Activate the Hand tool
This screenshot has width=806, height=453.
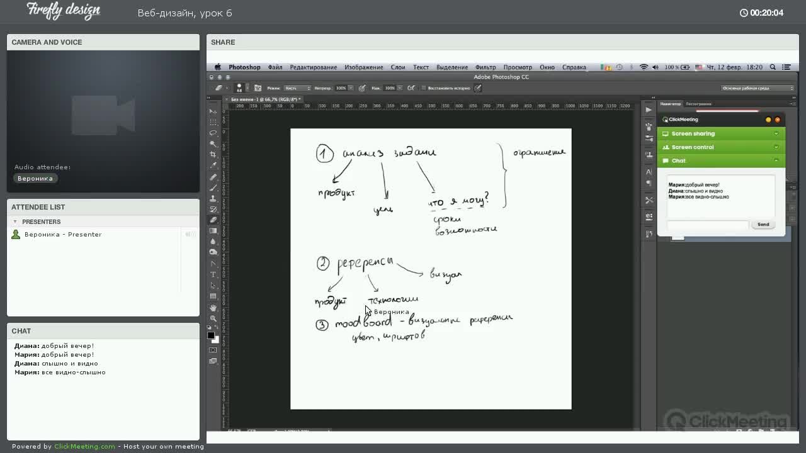pyautogui.click(x=213, y=307)
